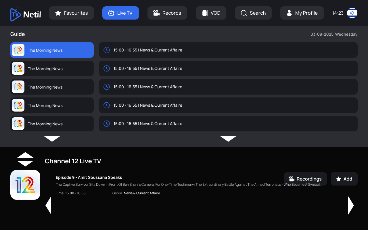
Task: Click the Channel 12 logo thumbnail
Action: click(x=25, y=185)
